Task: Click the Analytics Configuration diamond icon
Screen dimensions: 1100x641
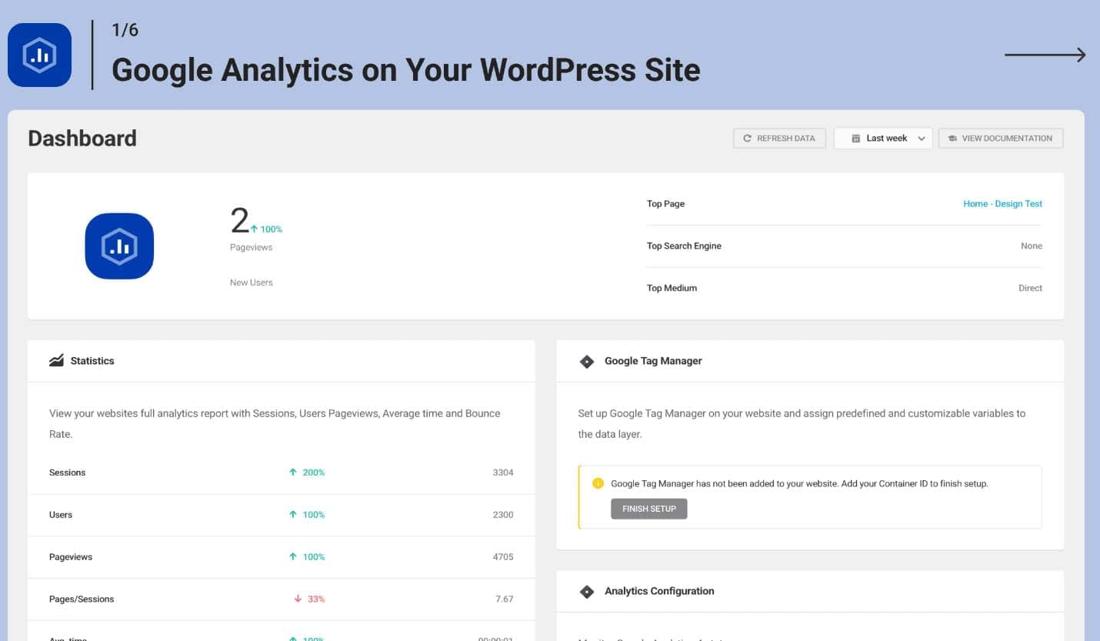Action: pyautogui.click(x=586, y=592)
